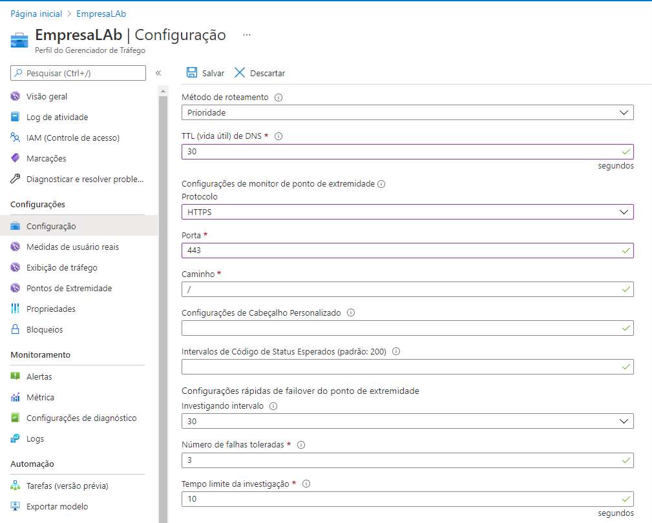Open the ellipsis more options next to title
Image resolution: width=652 pixels, height=523 pixels.
point(247,35)
